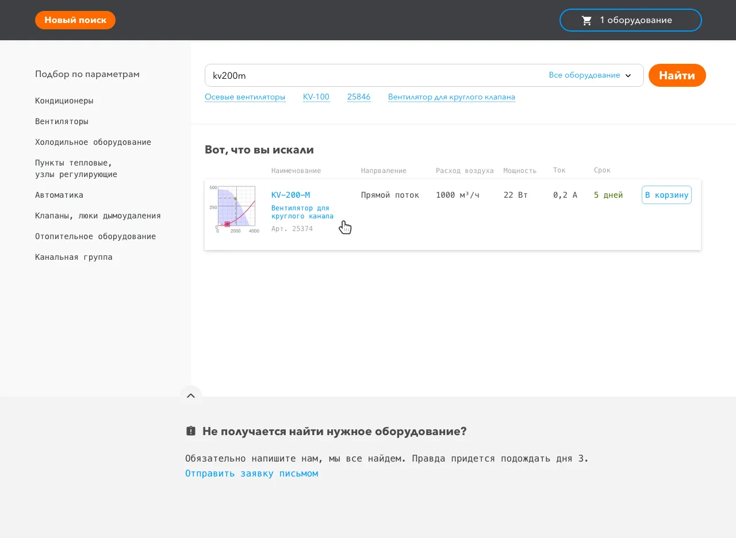
Task: Click the 'Наименование' column header
Action: tap(296, 171)
